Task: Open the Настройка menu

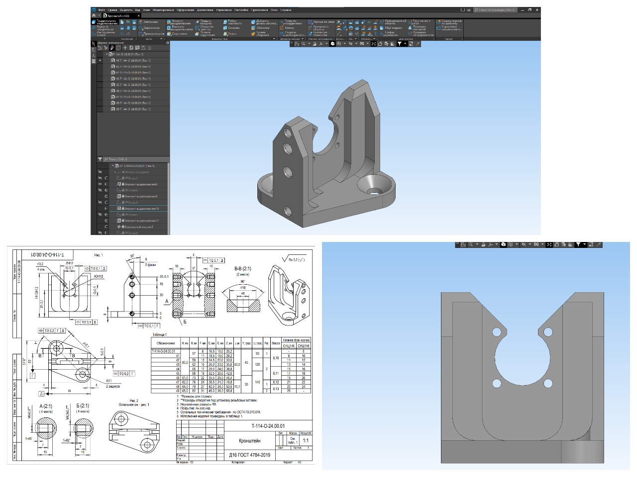Action: 241,10
